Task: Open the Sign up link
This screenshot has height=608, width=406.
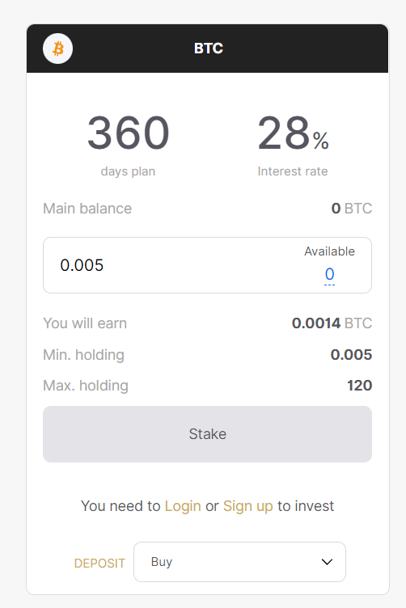Action: click(247, 506)
